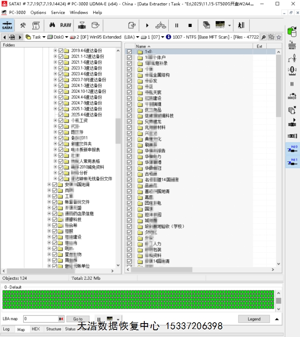Viewport: 300px width, 337px height.
Task: Expand the 2025.1-3速达备份 folder node
Action: [x=55, y=109]
